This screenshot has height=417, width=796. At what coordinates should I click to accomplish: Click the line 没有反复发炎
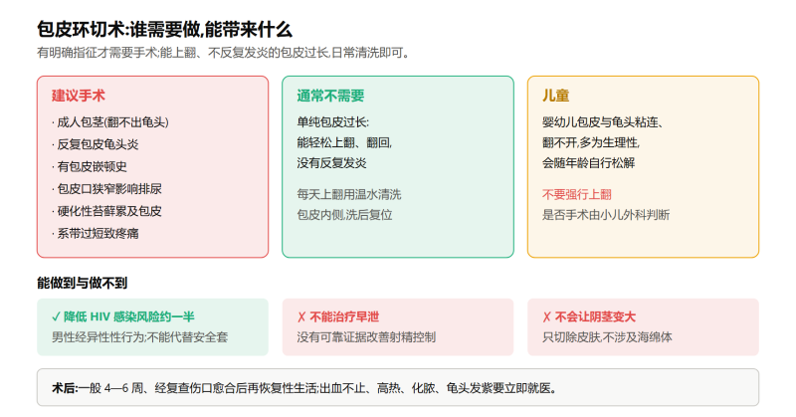coord(331,163)
